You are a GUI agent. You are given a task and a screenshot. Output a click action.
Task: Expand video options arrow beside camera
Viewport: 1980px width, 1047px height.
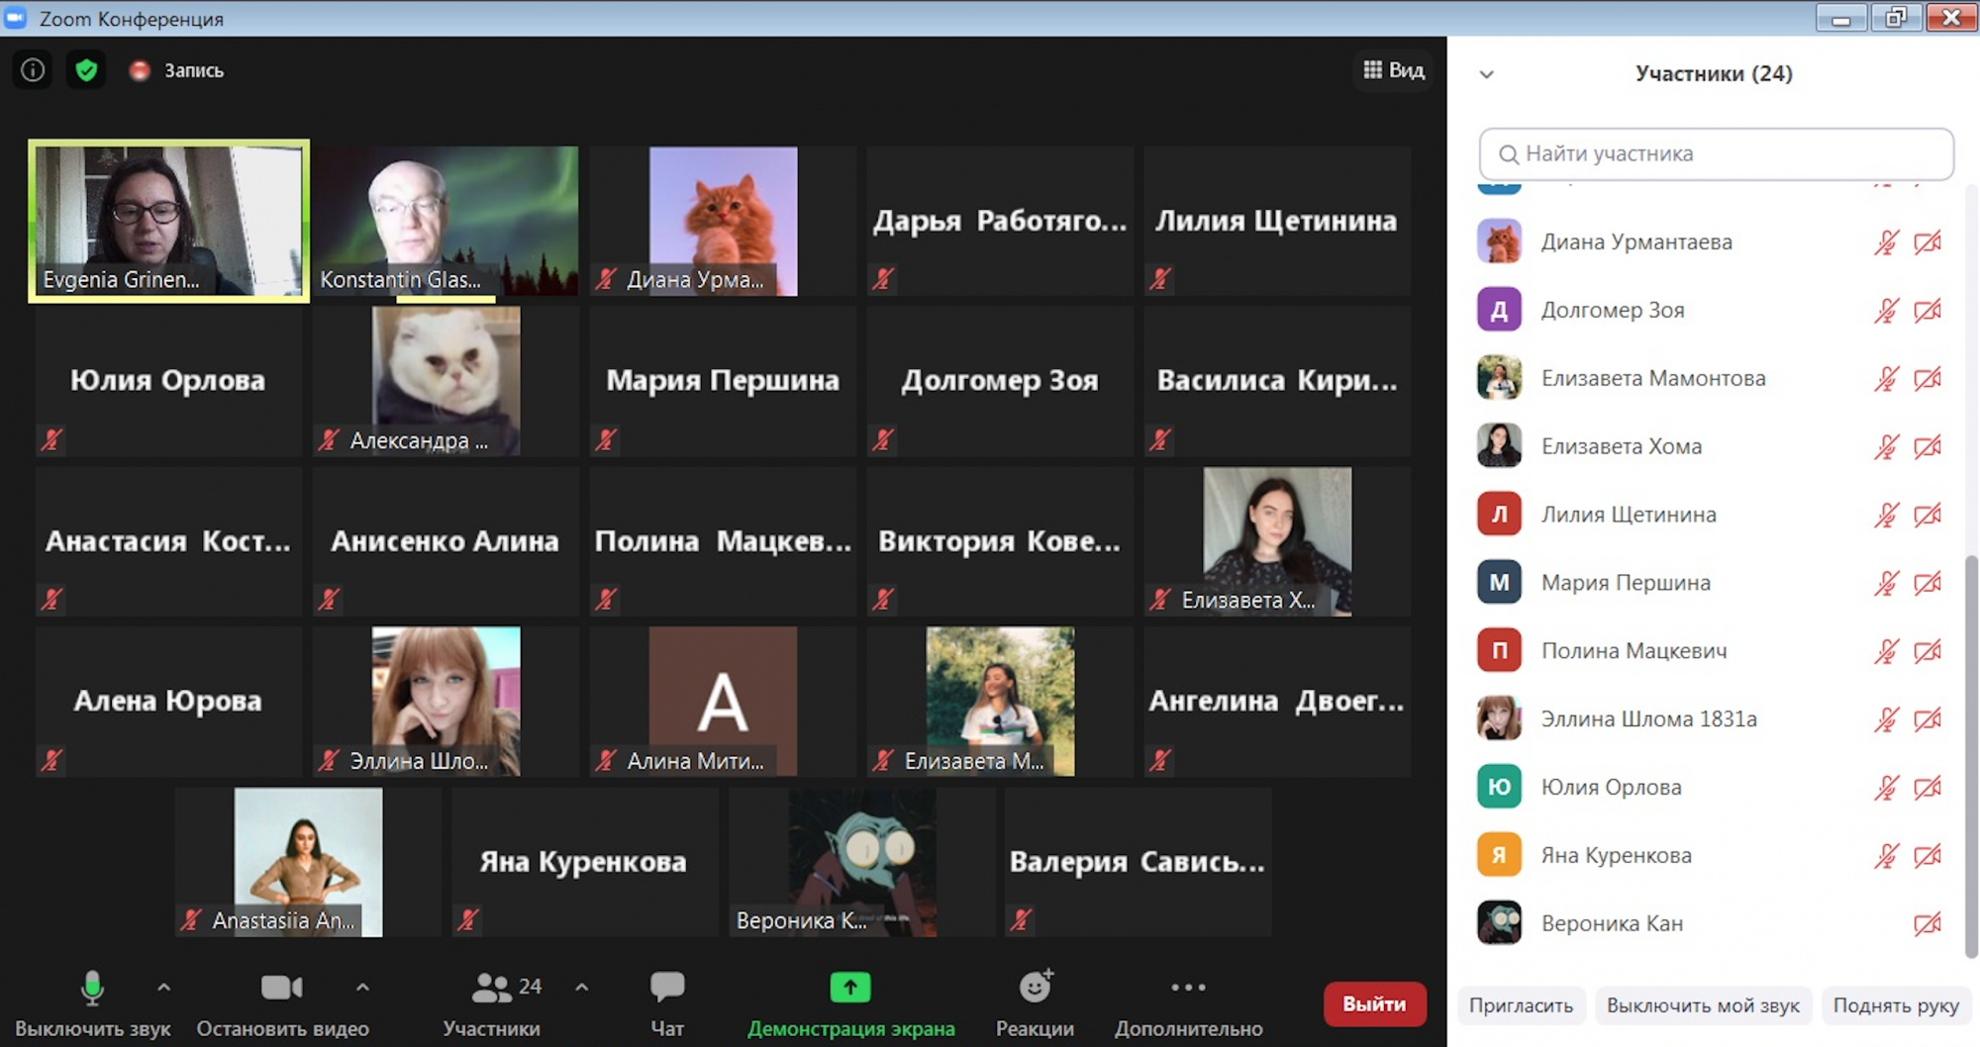(x=362, y=987)
